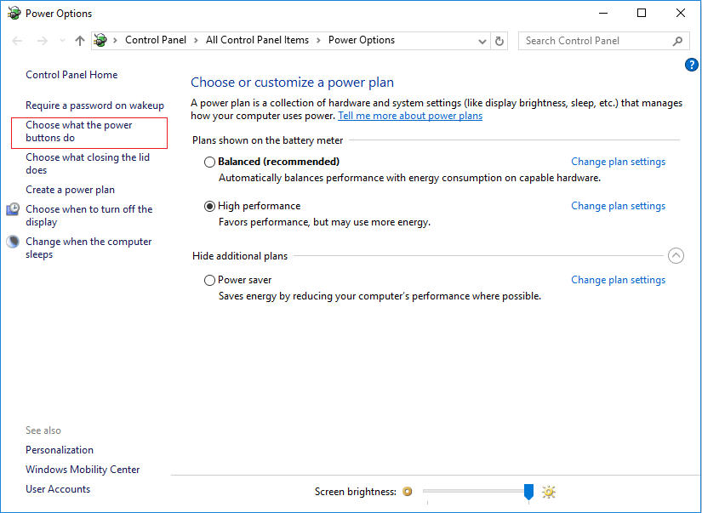This screenshot has width=702, height=513.
Task: Select the High performance radio button
Action: [210, 206]
